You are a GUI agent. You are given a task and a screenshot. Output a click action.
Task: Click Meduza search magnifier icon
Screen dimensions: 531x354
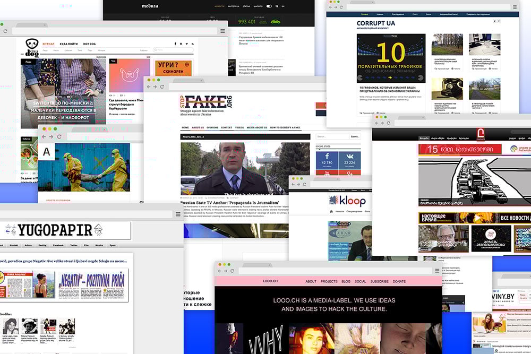pyautogui.click(x=277, y=6)
